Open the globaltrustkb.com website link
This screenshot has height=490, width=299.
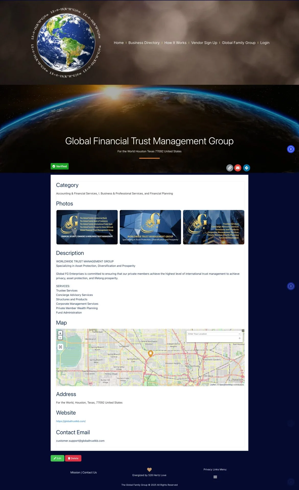[71, 421]
